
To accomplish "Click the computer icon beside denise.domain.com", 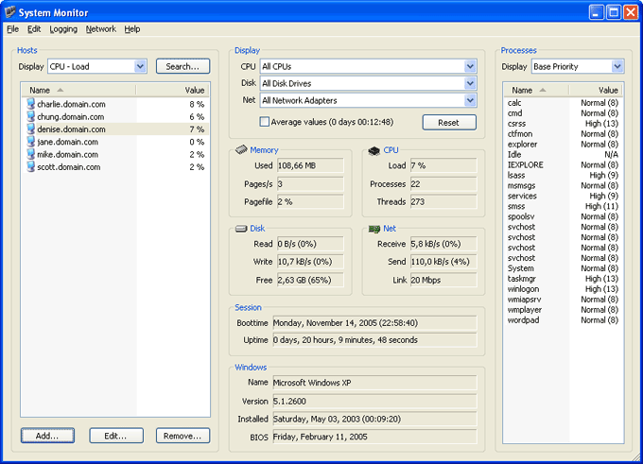I will tap(31, 129).
